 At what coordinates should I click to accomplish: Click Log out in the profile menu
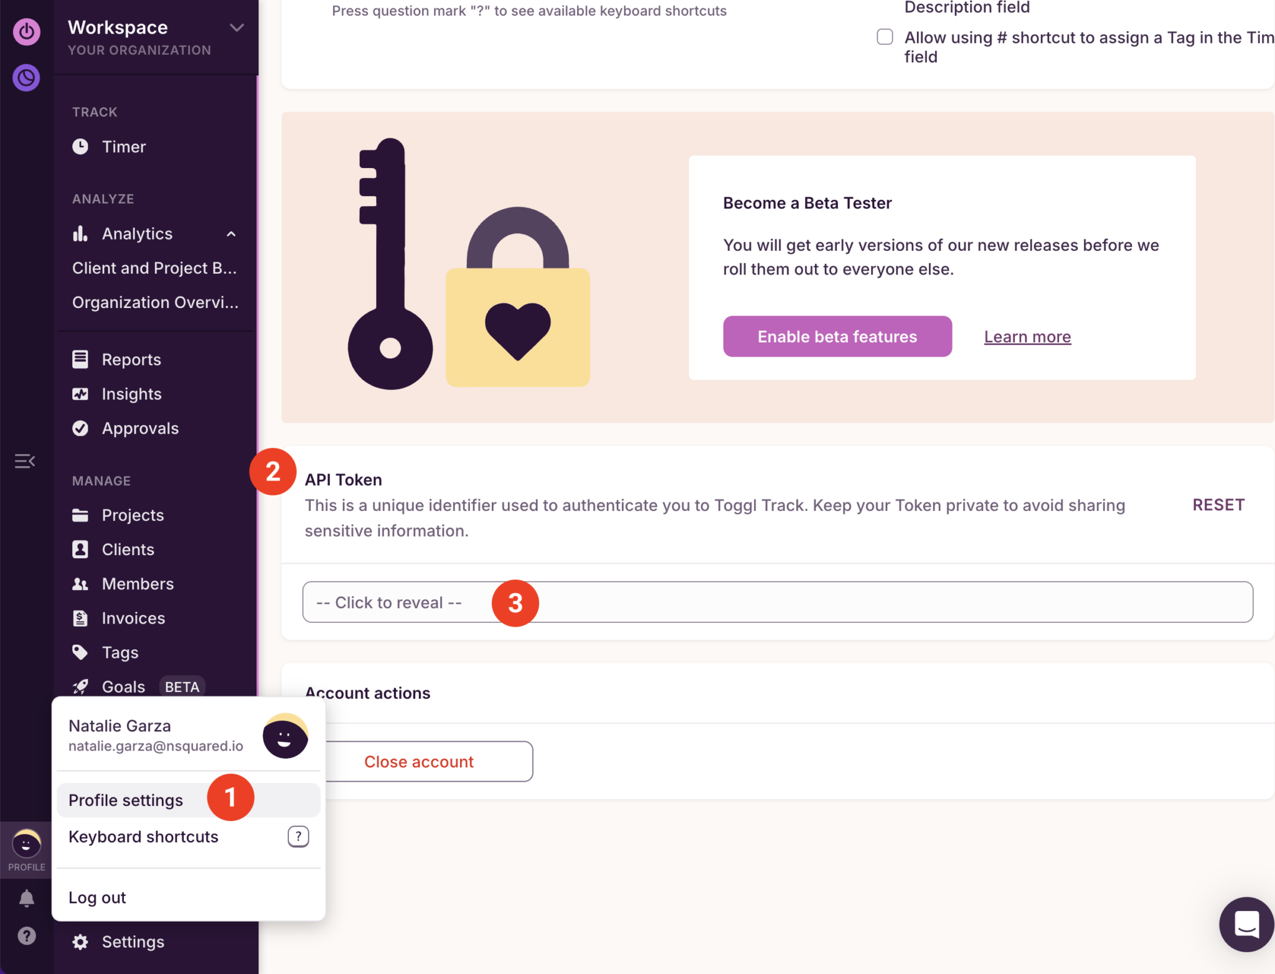pos(96,897)
